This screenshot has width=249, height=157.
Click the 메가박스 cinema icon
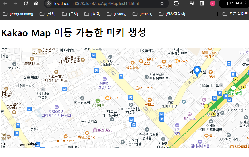[190, 114]
